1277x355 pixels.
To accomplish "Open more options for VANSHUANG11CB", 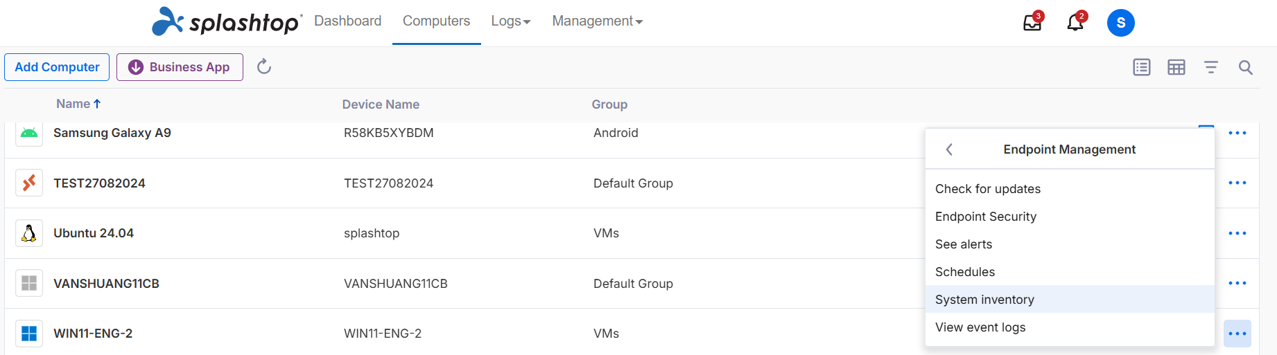I will point(1237,283).
